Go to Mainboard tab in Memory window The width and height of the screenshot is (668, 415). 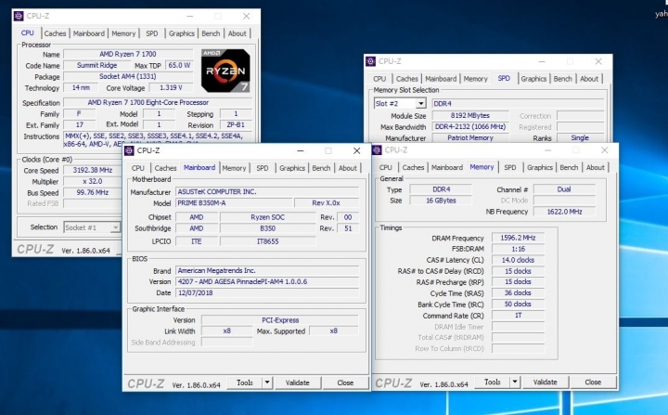coord(447,168)
